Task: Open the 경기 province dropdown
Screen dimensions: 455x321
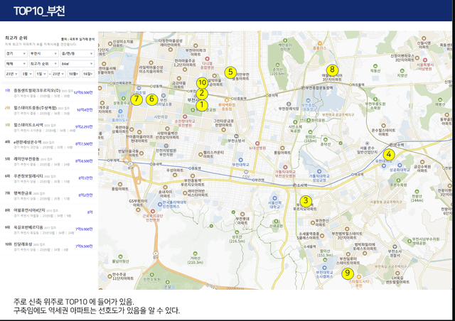Action: (16, 54)
